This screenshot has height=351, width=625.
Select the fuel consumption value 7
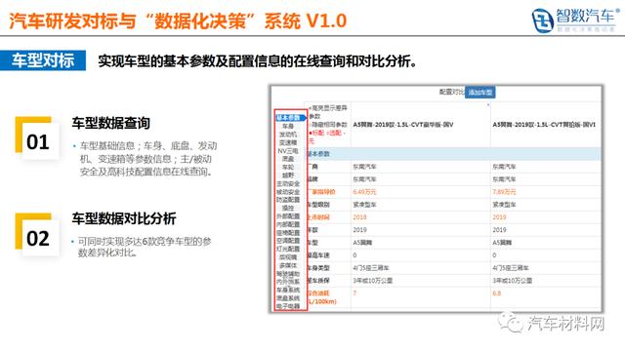click(x=354, y=293)
